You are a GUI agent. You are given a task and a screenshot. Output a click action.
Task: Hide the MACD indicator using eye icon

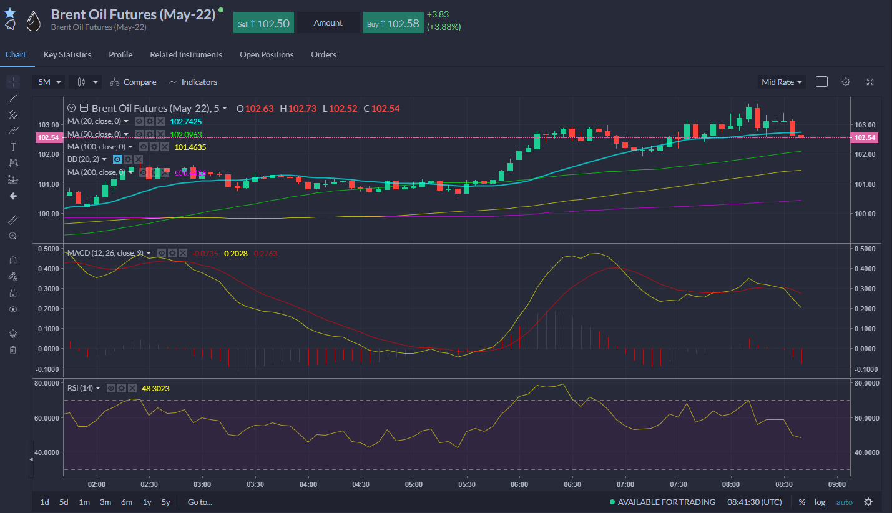(x=162, y=253)
